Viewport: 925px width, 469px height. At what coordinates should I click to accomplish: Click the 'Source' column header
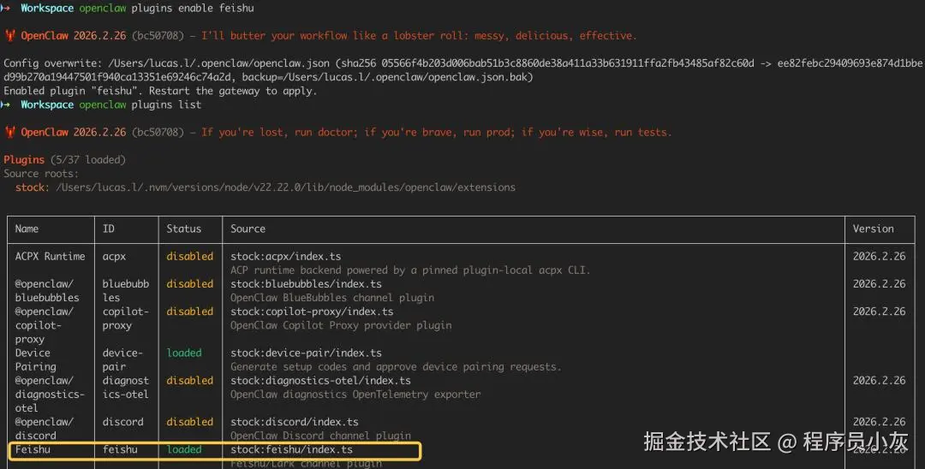248,229
